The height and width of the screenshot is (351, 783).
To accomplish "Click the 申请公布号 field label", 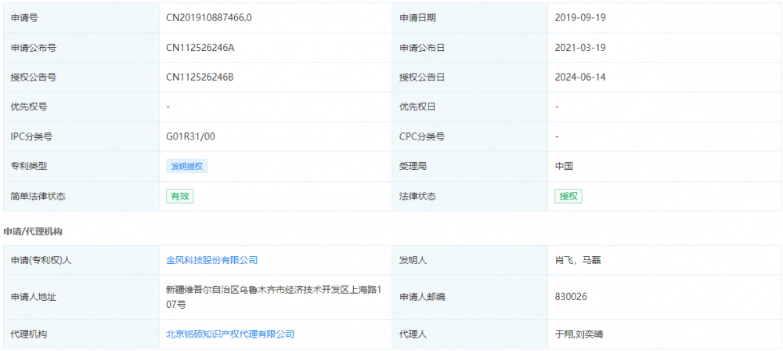I will 34,48.
